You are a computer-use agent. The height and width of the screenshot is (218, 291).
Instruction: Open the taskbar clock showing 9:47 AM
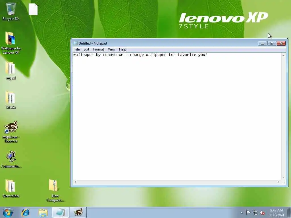(x=276, y=213)
